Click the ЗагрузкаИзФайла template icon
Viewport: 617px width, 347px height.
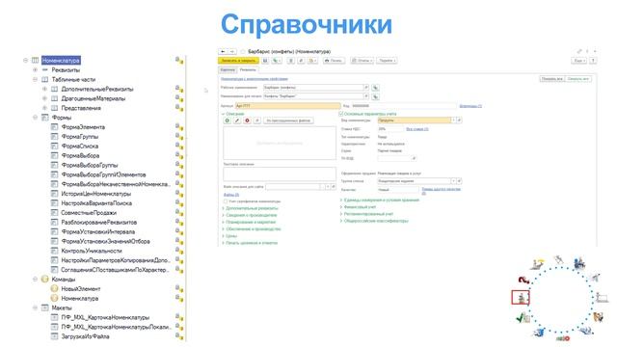(54, 336)
